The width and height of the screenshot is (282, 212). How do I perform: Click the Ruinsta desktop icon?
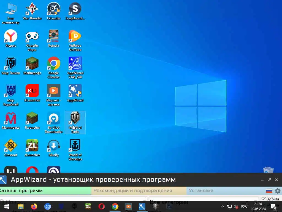[x=54, y=38]
